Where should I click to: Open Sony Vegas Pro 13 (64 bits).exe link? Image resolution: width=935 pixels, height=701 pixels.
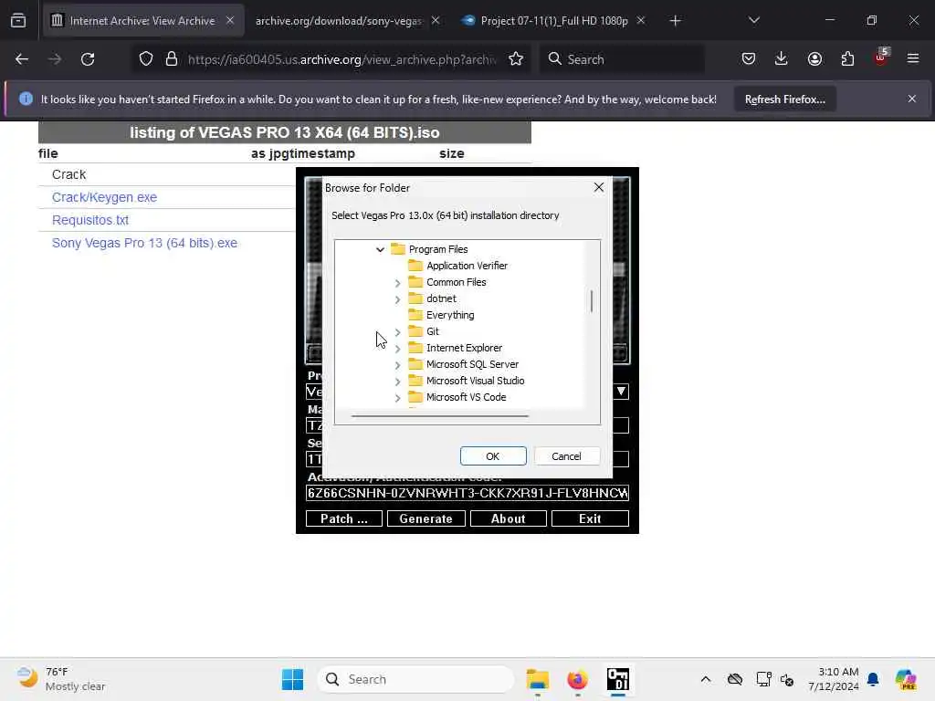pyautogui.click(x=144, y=243)
